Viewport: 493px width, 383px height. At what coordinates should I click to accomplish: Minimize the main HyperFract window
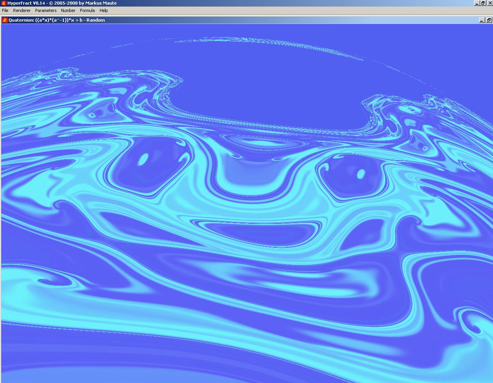[x=477, y=3]
